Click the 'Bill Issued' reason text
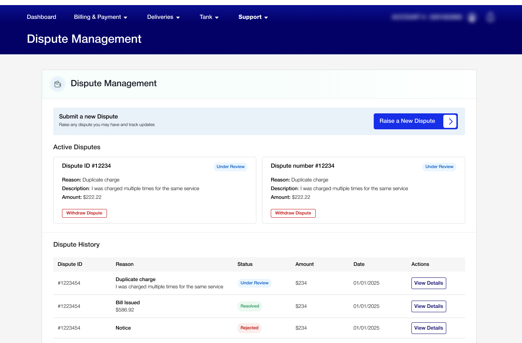Screen dimensions: 522x343 point(128,303)
